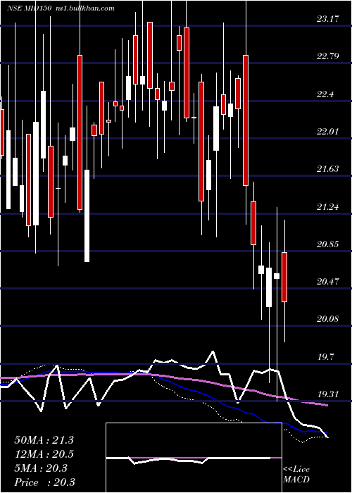Click the '12MA : 20.5' readout

[x=44, y=454]
